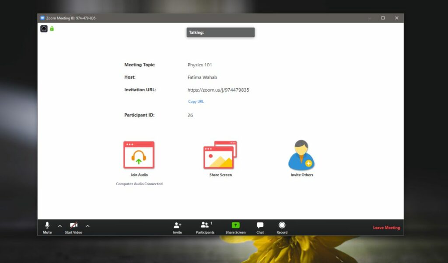448x263 pixels.
Task: Open the audio options chevron next to Mute
Action: [59, 226]
